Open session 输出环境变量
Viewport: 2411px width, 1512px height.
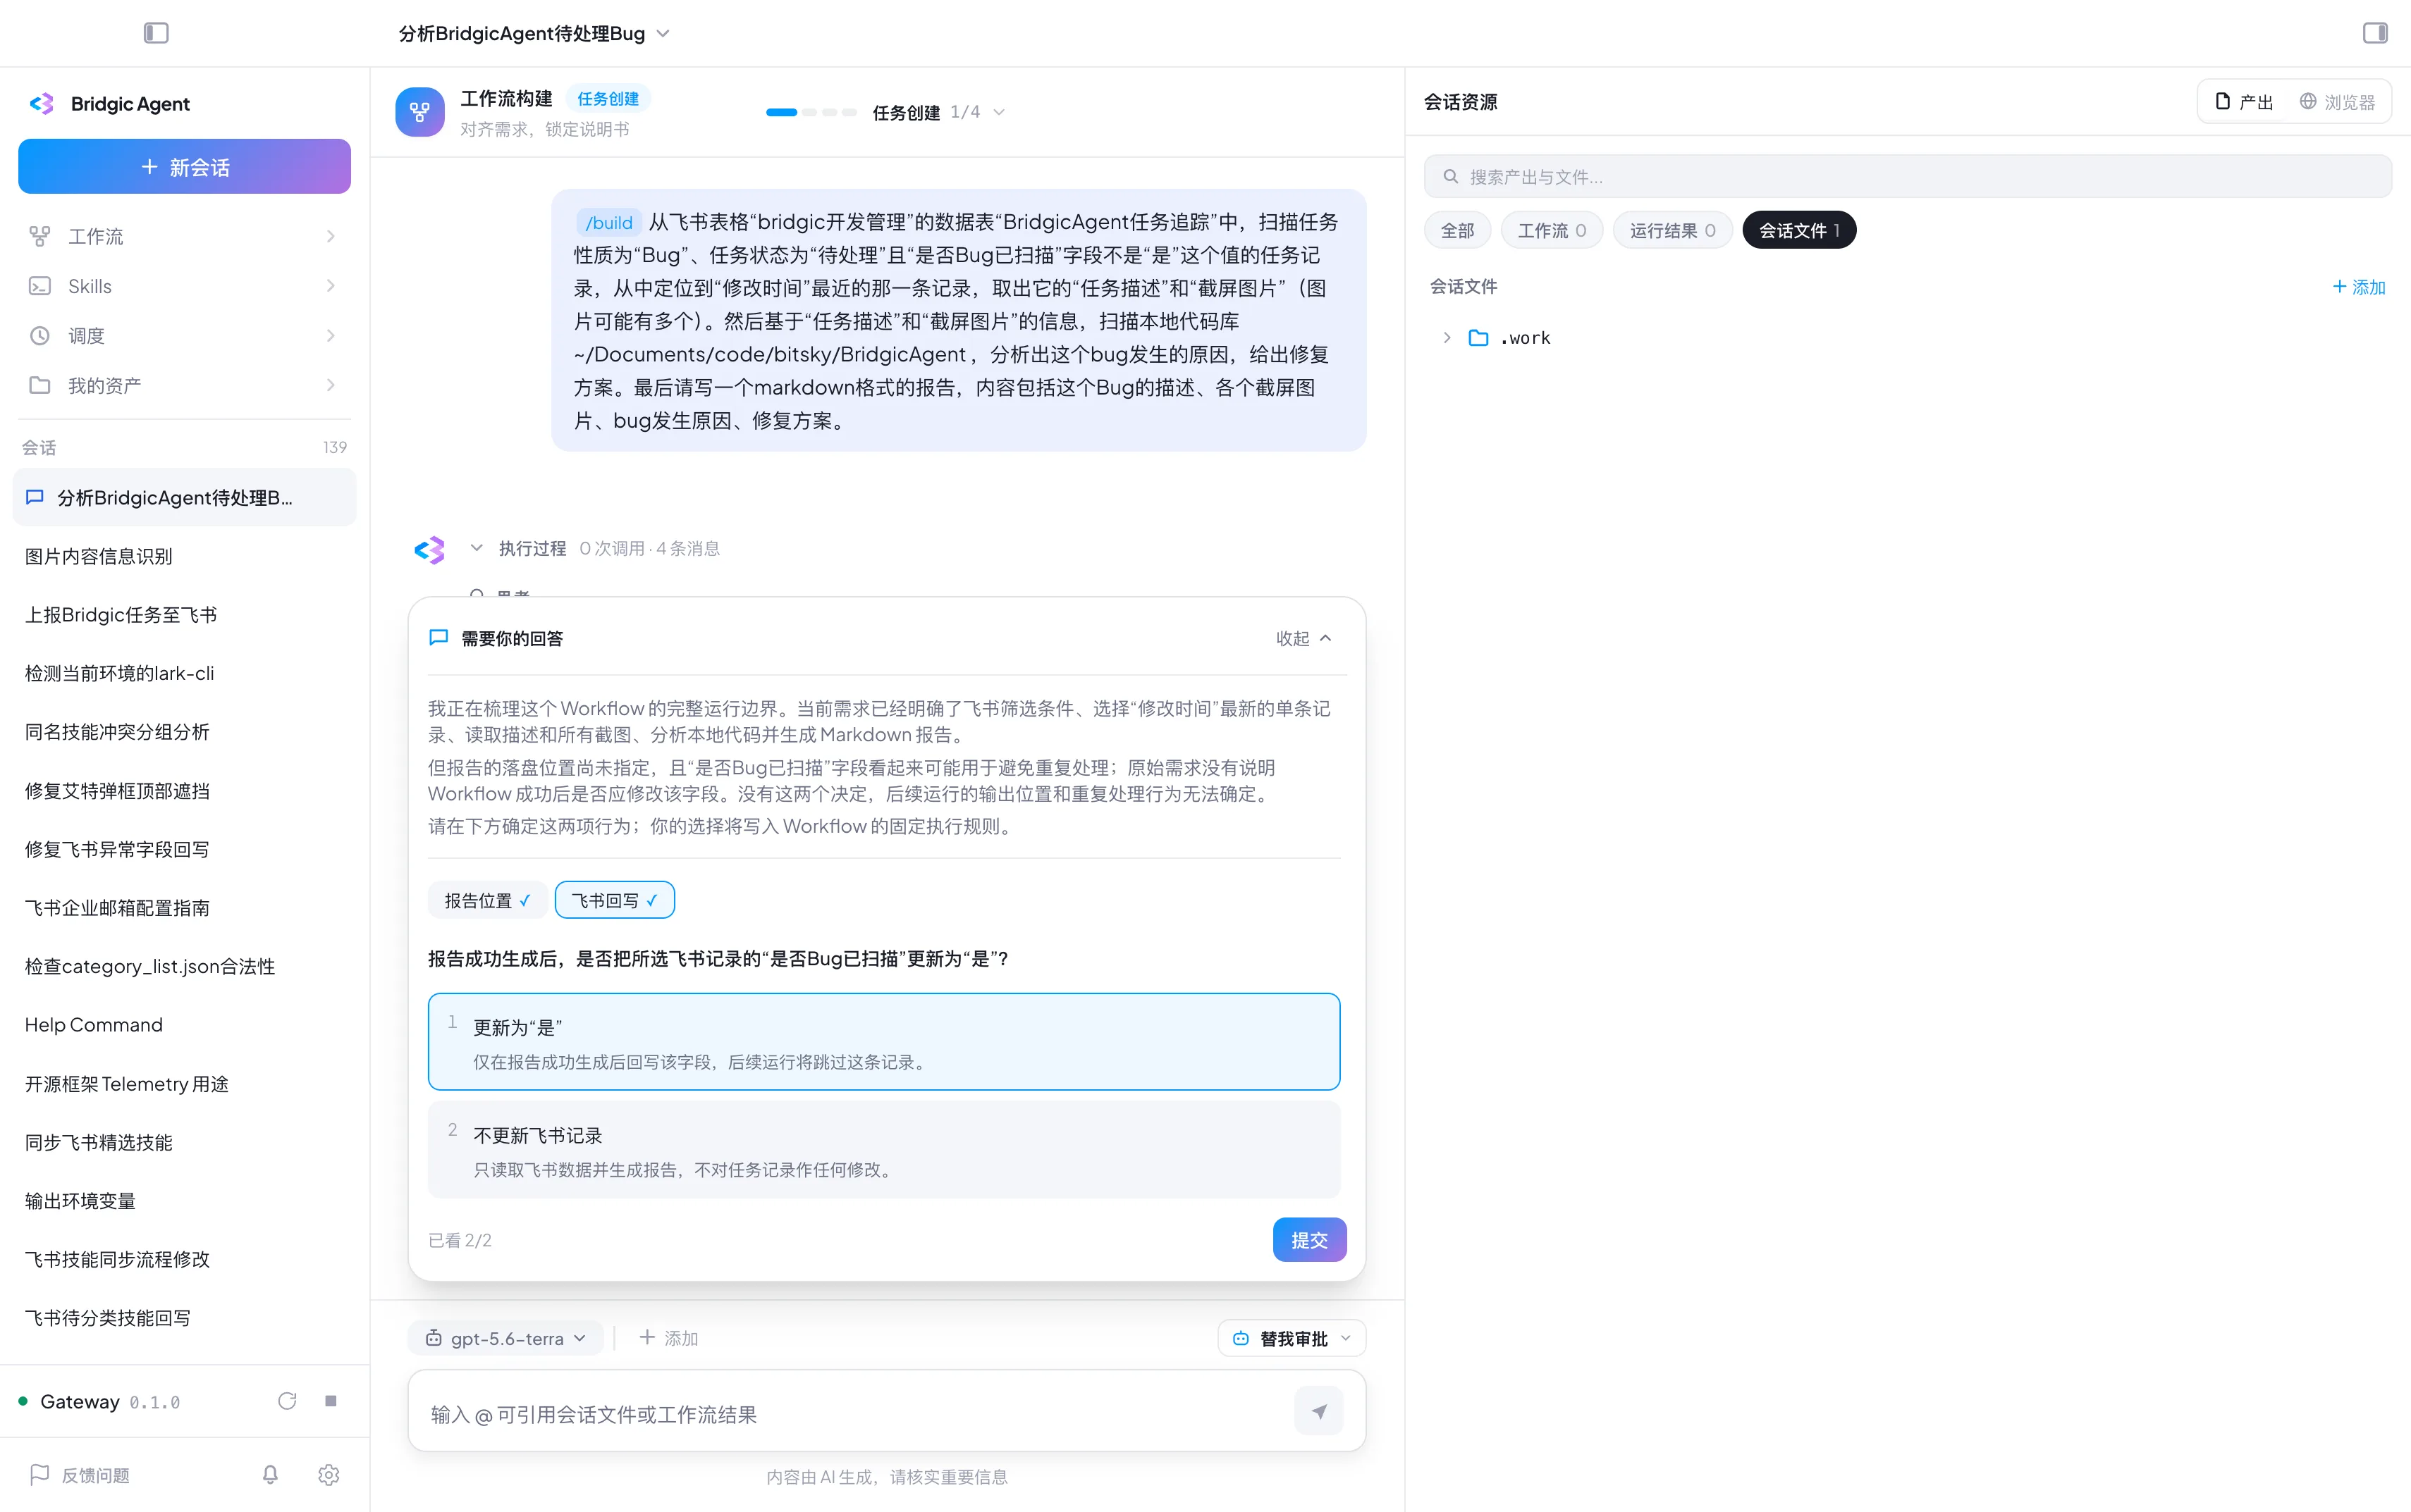click(x=184, y=1201)
